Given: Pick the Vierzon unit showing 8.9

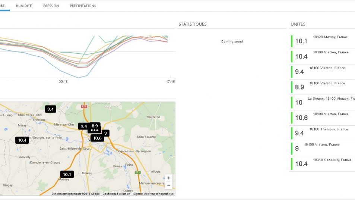Looking at the screenshot, I should coord(323,87).
